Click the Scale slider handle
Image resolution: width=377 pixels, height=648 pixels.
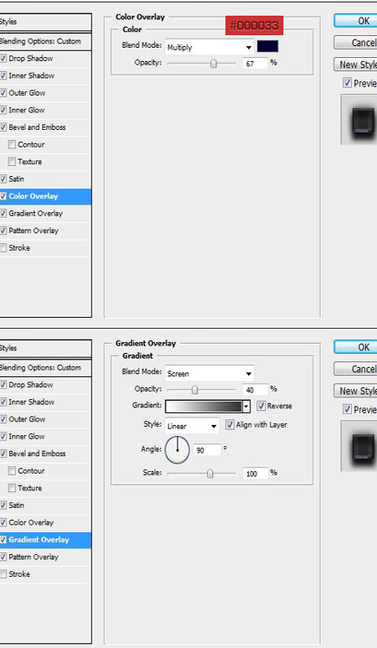click(x=210, y=474)
